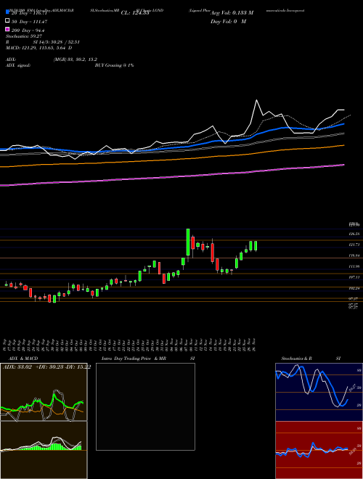
Task: Click the 111.98 price axis label
Action: pos(354,266)
